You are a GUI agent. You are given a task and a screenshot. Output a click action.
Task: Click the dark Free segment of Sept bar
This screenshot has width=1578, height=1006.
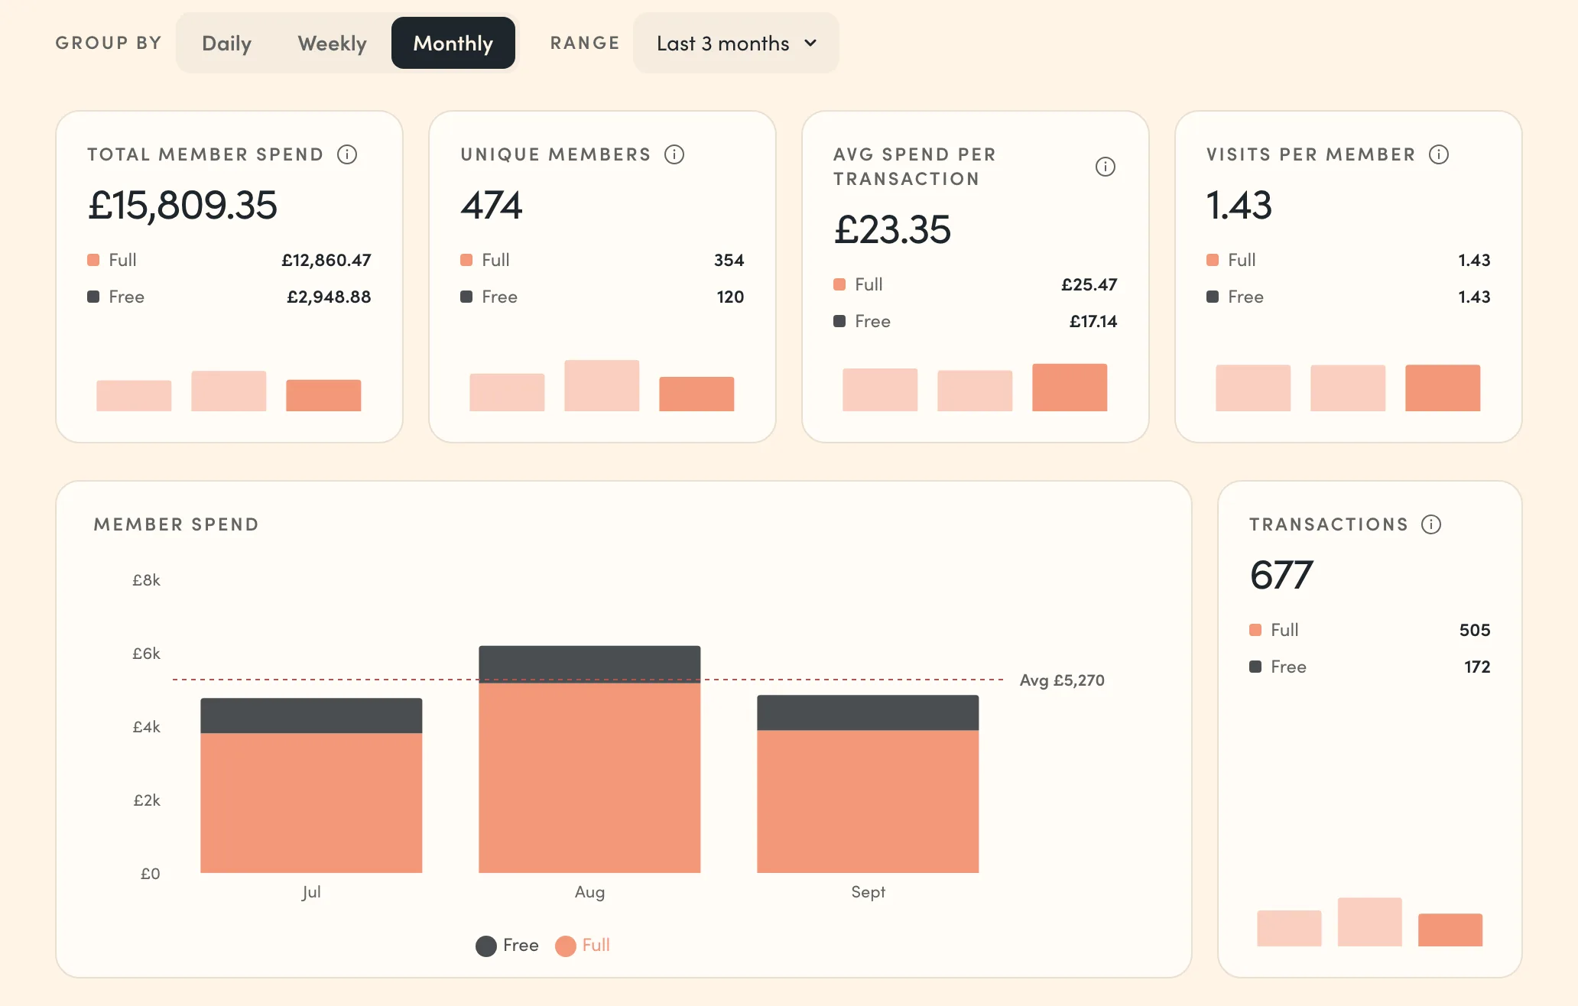[868, 712]
